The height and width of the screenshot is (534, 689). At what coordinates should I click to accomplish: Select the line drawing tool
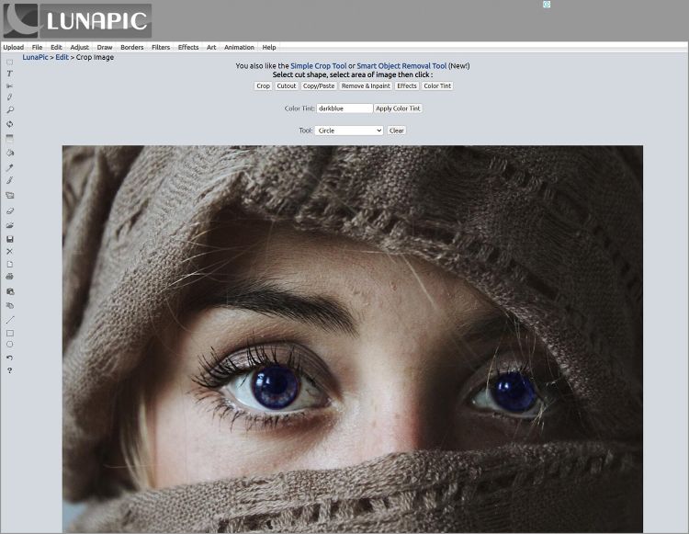(x=10, y=320)
